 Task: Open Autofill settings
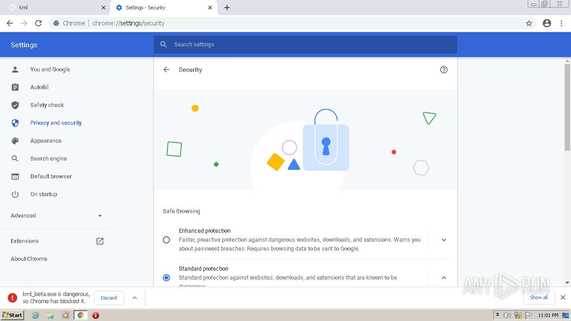click(39, 87)
